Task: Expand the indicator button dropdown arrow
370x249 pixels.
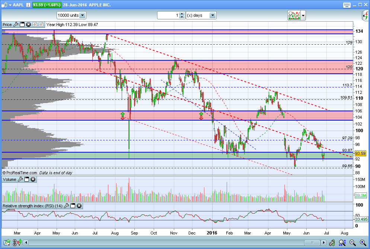Action: tap(303, 16)
